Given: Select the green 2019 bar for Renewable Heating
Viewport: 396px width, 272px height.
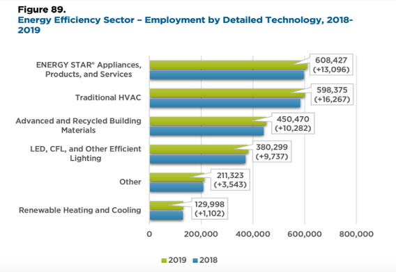Looking at the screenshot, I should (x=167, y=205).
